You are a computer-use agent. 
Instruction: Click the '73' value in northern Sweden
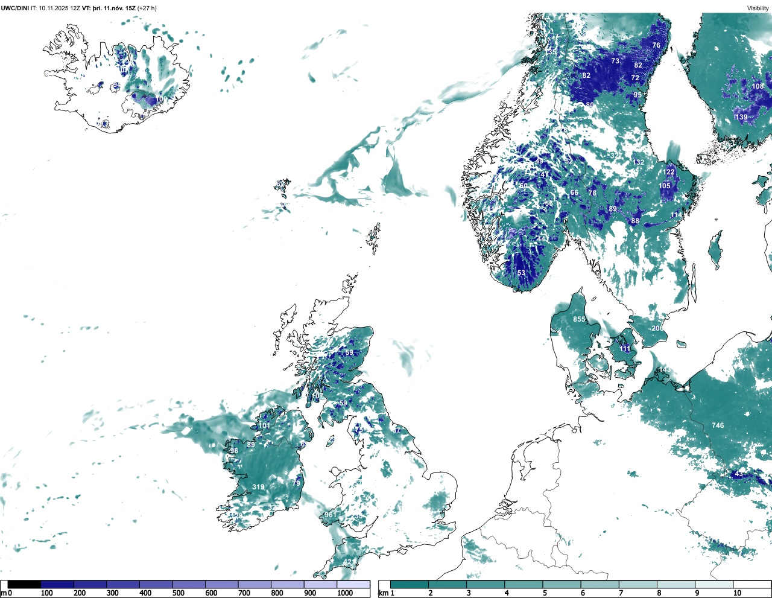pos(615,61)
